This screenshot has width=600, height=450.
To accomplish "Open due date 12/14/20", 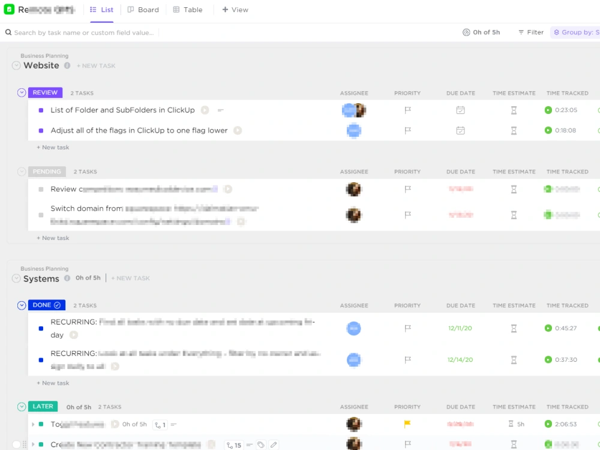I will pyautogui.click(x=460, y=359).
